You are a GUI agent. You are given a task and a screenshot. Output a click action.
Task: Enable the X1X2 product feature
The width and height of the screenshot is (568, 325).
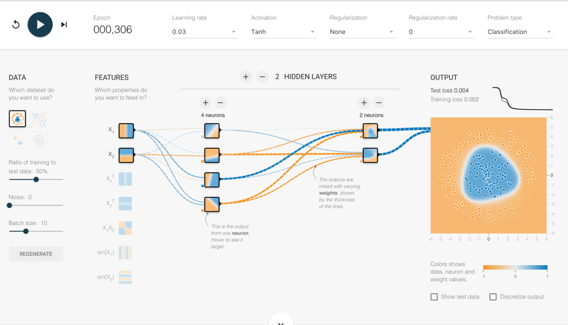(125, 228)
